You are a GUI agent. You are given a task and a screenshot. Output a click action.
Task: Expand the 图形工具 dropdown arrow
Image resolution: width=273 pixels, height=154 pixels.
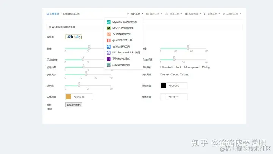pyautogui.click(x=162, y=14)
